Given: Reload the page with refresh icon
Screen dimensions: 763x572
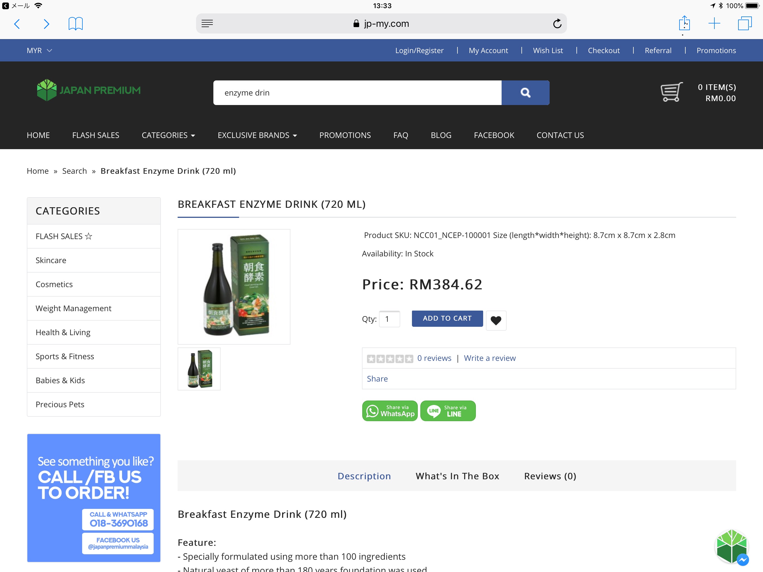Looking at the screenshot, I should click(x=557, y=23).
